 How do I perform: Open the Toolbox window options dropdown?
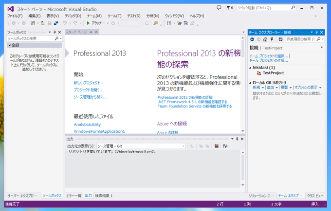(x=50, y=32)
